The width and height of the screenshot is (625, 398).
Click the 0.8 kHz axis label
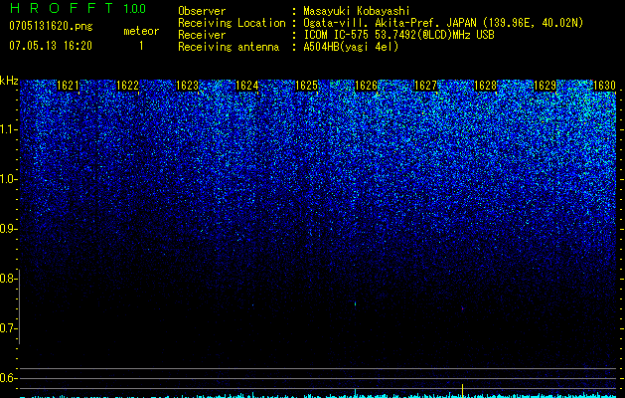pyautogui.click(x=8, y=279)
